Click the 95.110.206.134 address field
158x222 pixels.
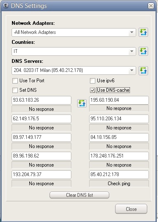(x=119, y=119)
